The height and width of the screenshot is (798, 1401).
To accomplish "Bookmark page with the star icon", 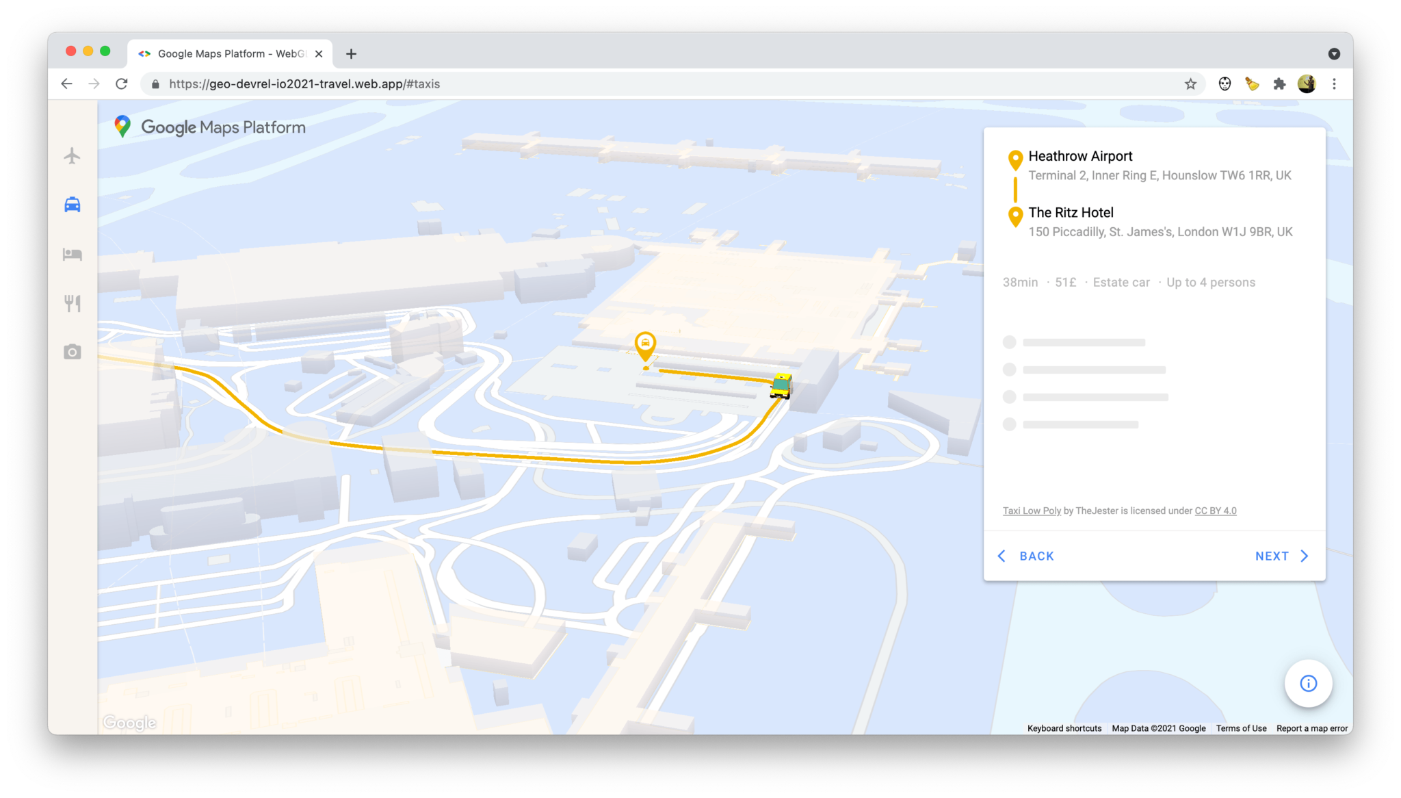I will [1190, 84].
